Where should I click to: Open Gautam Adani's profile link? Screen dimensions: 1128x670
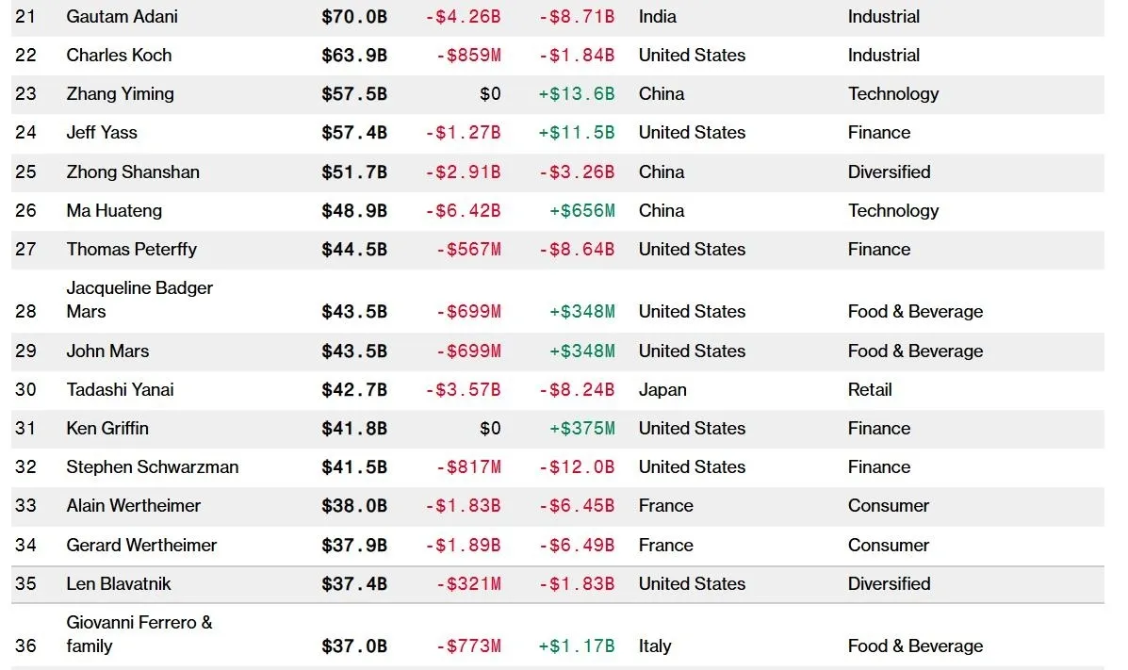tap(122, 16)
